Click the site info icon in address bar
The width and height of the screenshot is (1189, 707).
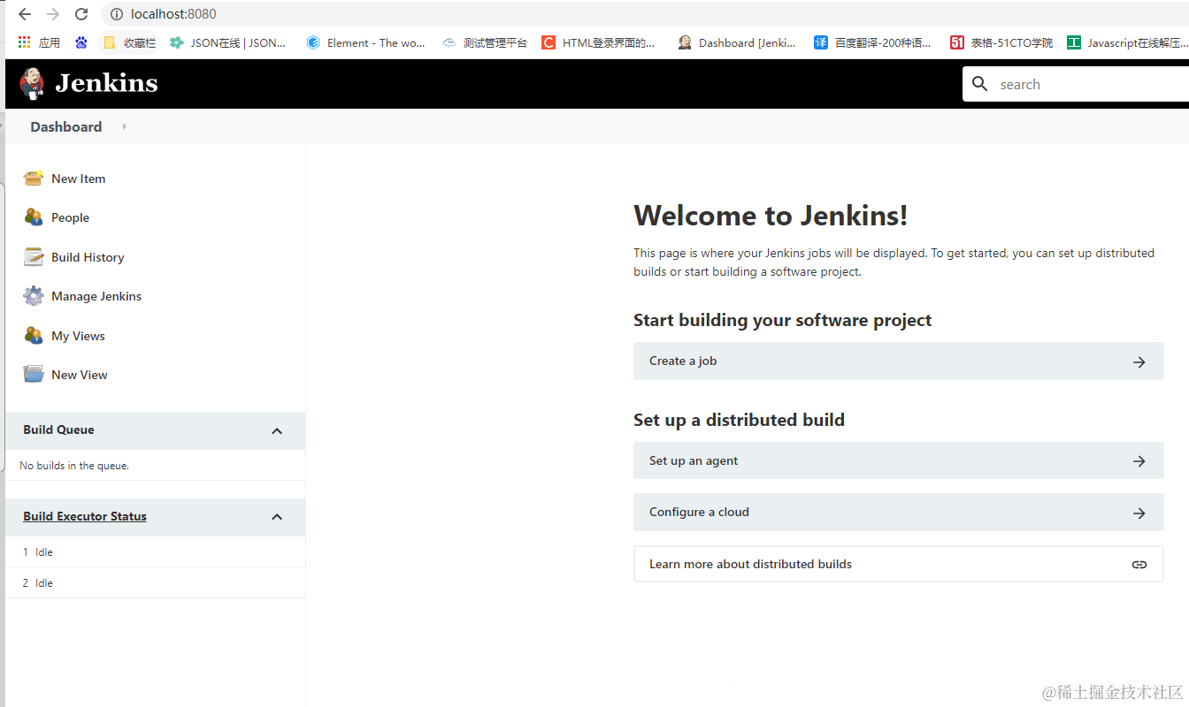pos(116,14)
